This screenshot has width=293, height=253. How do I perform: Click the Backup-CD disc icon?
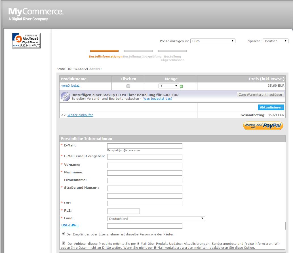(x=65, y=96)
